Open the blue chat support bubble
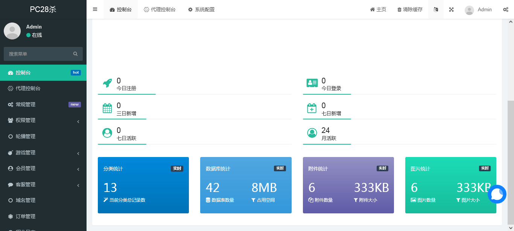 tap(497, 194)
